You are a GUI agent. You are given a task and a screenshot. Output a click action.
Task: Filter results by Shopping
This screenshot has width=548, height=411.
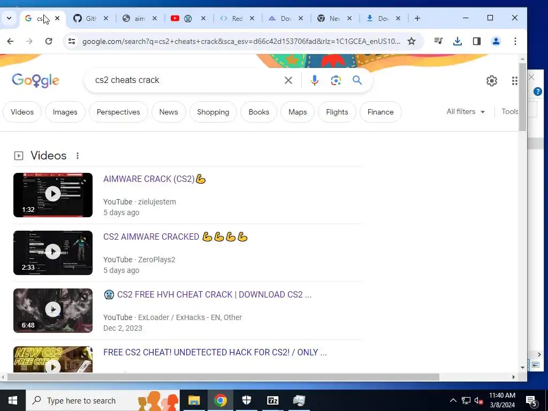213,112
